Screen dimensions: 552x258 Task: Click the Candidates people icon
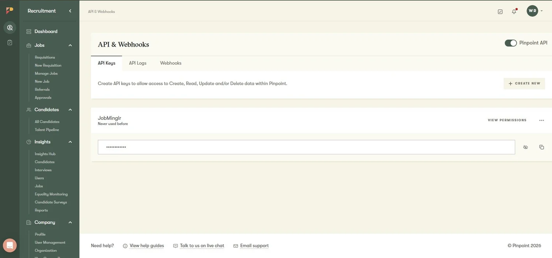[29, 110]
